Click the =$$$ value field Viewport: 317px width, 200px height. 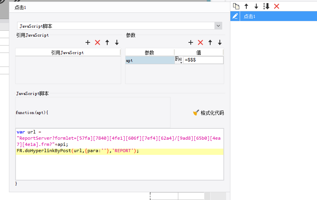[x=203, y=60]
